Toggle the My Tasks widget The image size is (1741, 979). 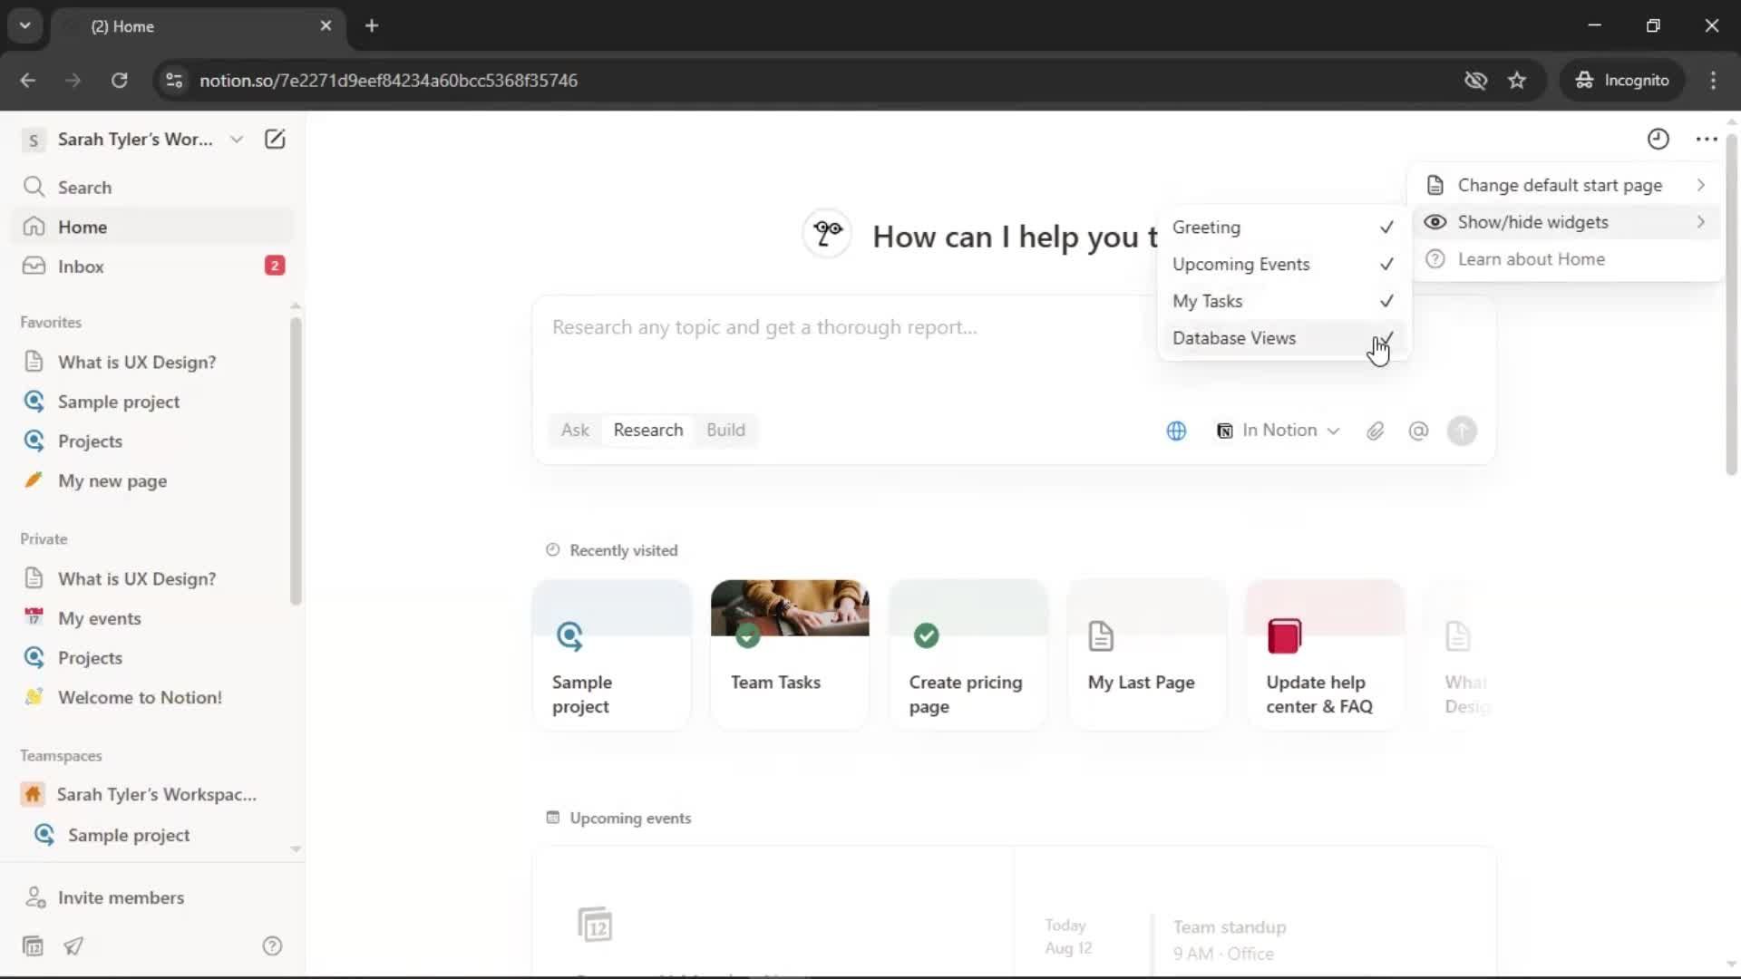(x=1284, y=301)
